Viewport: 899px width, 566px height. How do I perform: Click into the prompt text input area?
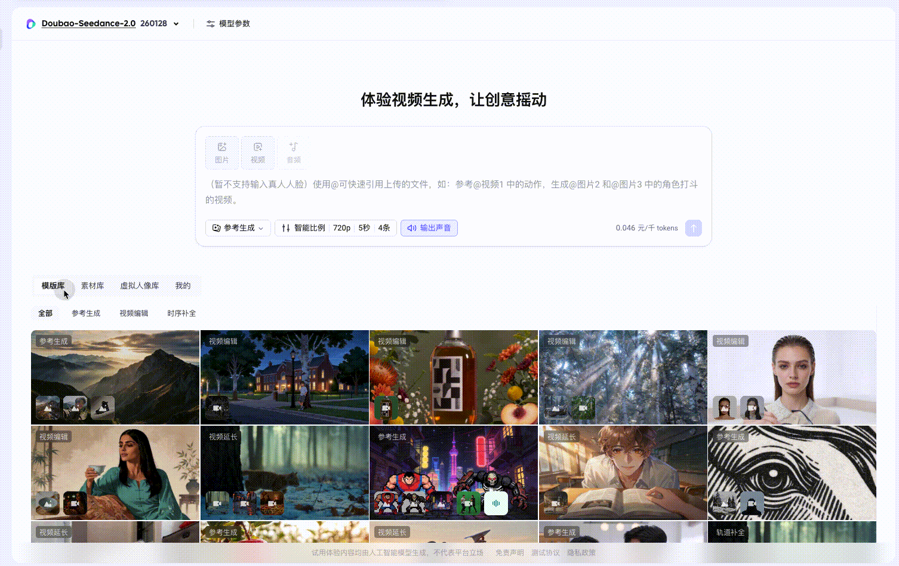(x=453, y=192)
